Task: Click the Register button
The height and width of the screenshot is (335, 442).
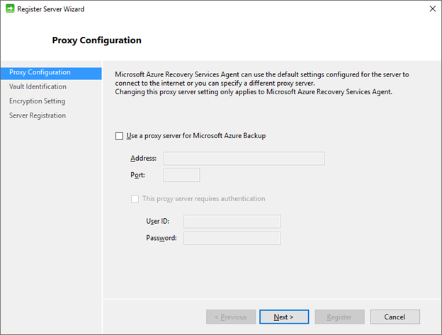Action: tap(339, 317)
